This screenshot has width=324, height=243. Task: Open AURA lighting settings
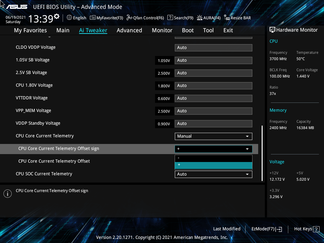tap(209, 18)
